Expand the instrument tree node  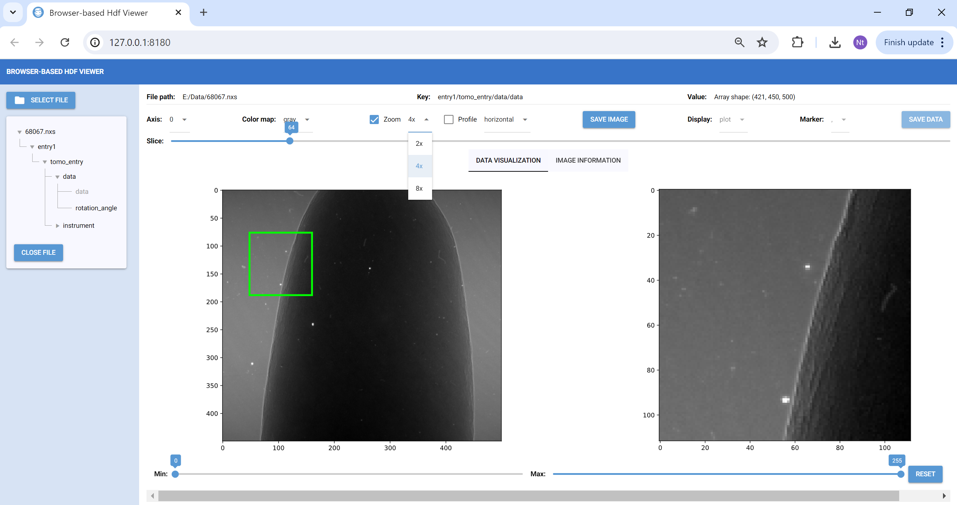[x=57, y=226]
